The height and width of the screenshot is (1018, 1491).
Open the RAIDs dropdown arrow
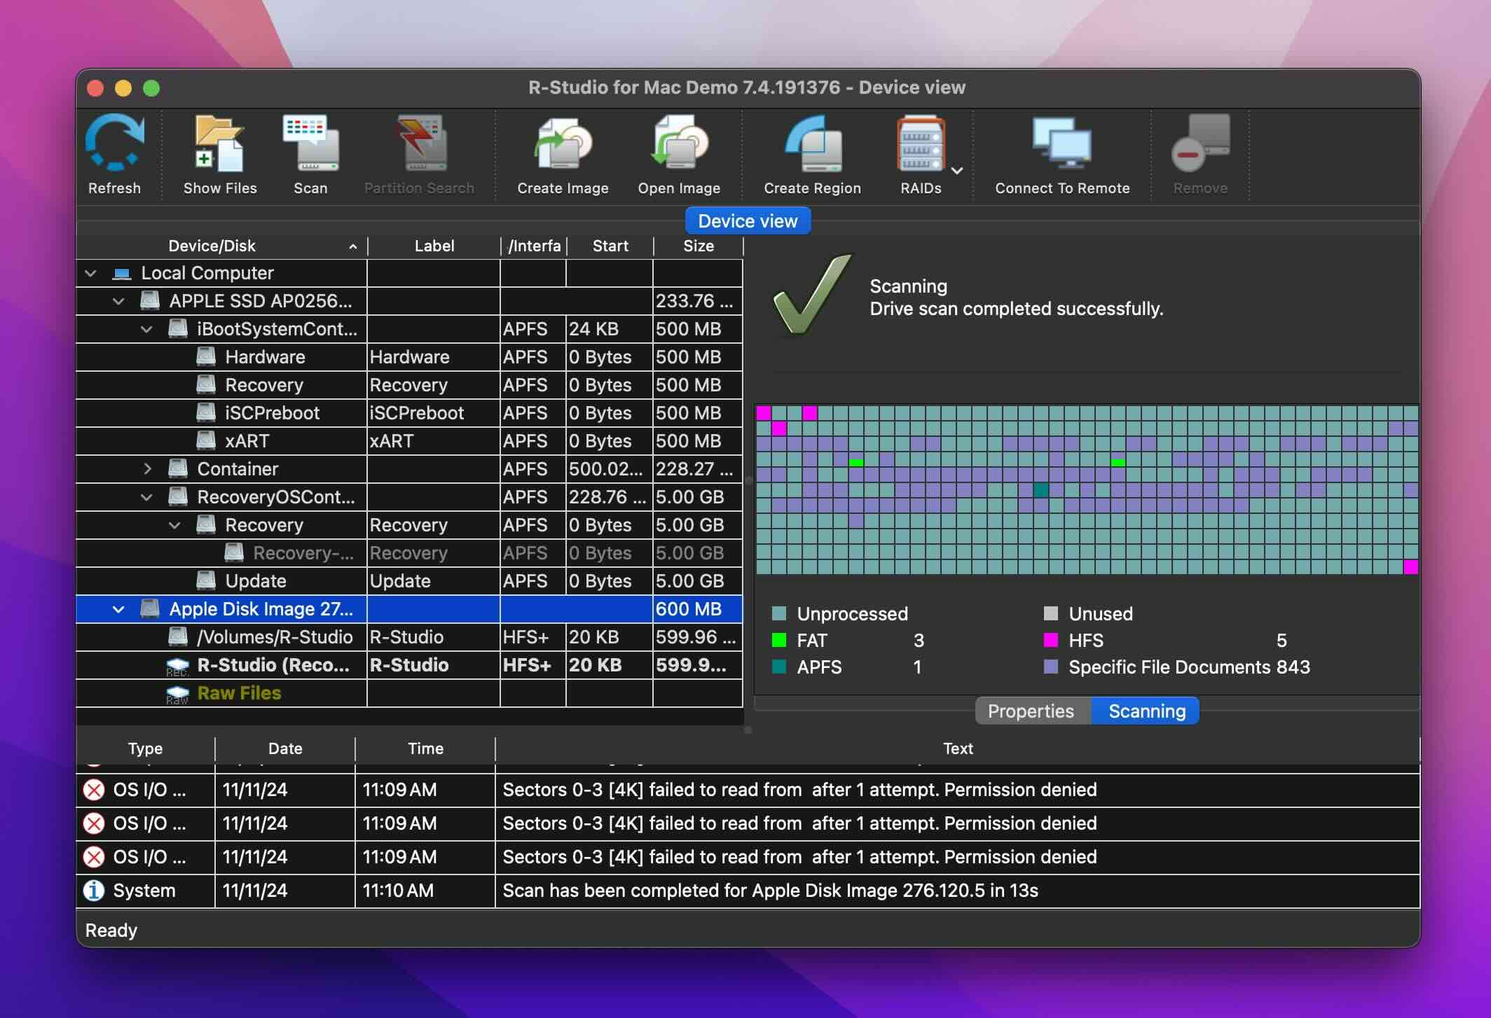[x=957, y=170]
